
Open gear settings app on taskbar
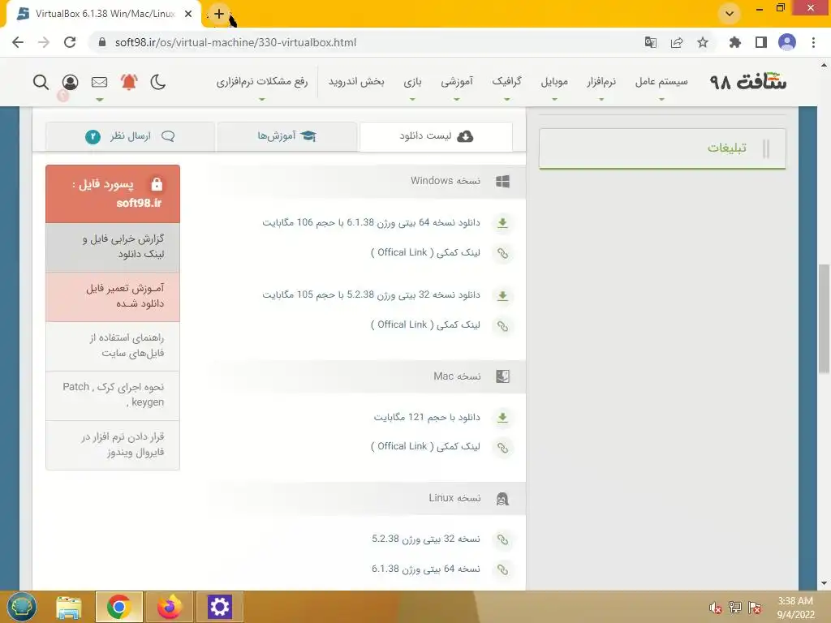(x=219, y=607)
